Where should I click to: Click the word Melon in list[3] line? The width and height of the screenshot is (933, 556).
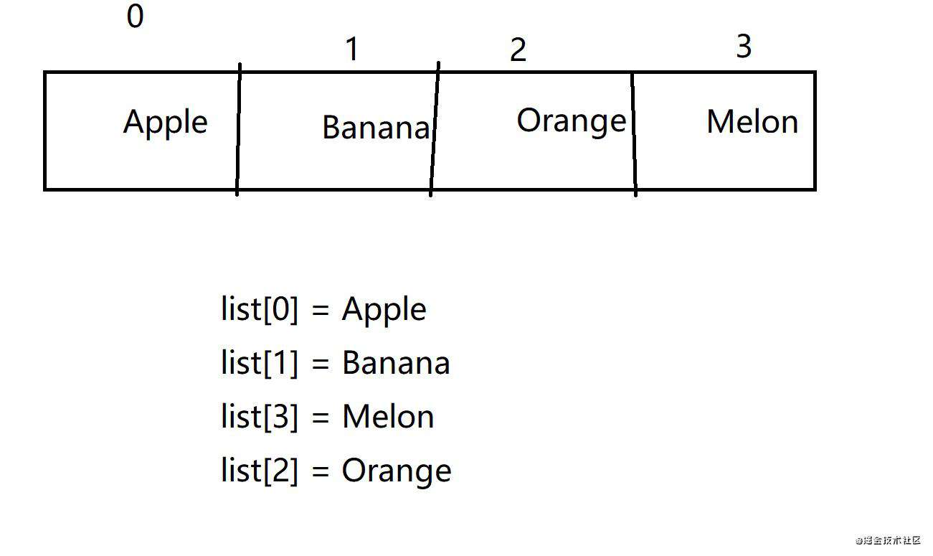(x=388, y=417)
